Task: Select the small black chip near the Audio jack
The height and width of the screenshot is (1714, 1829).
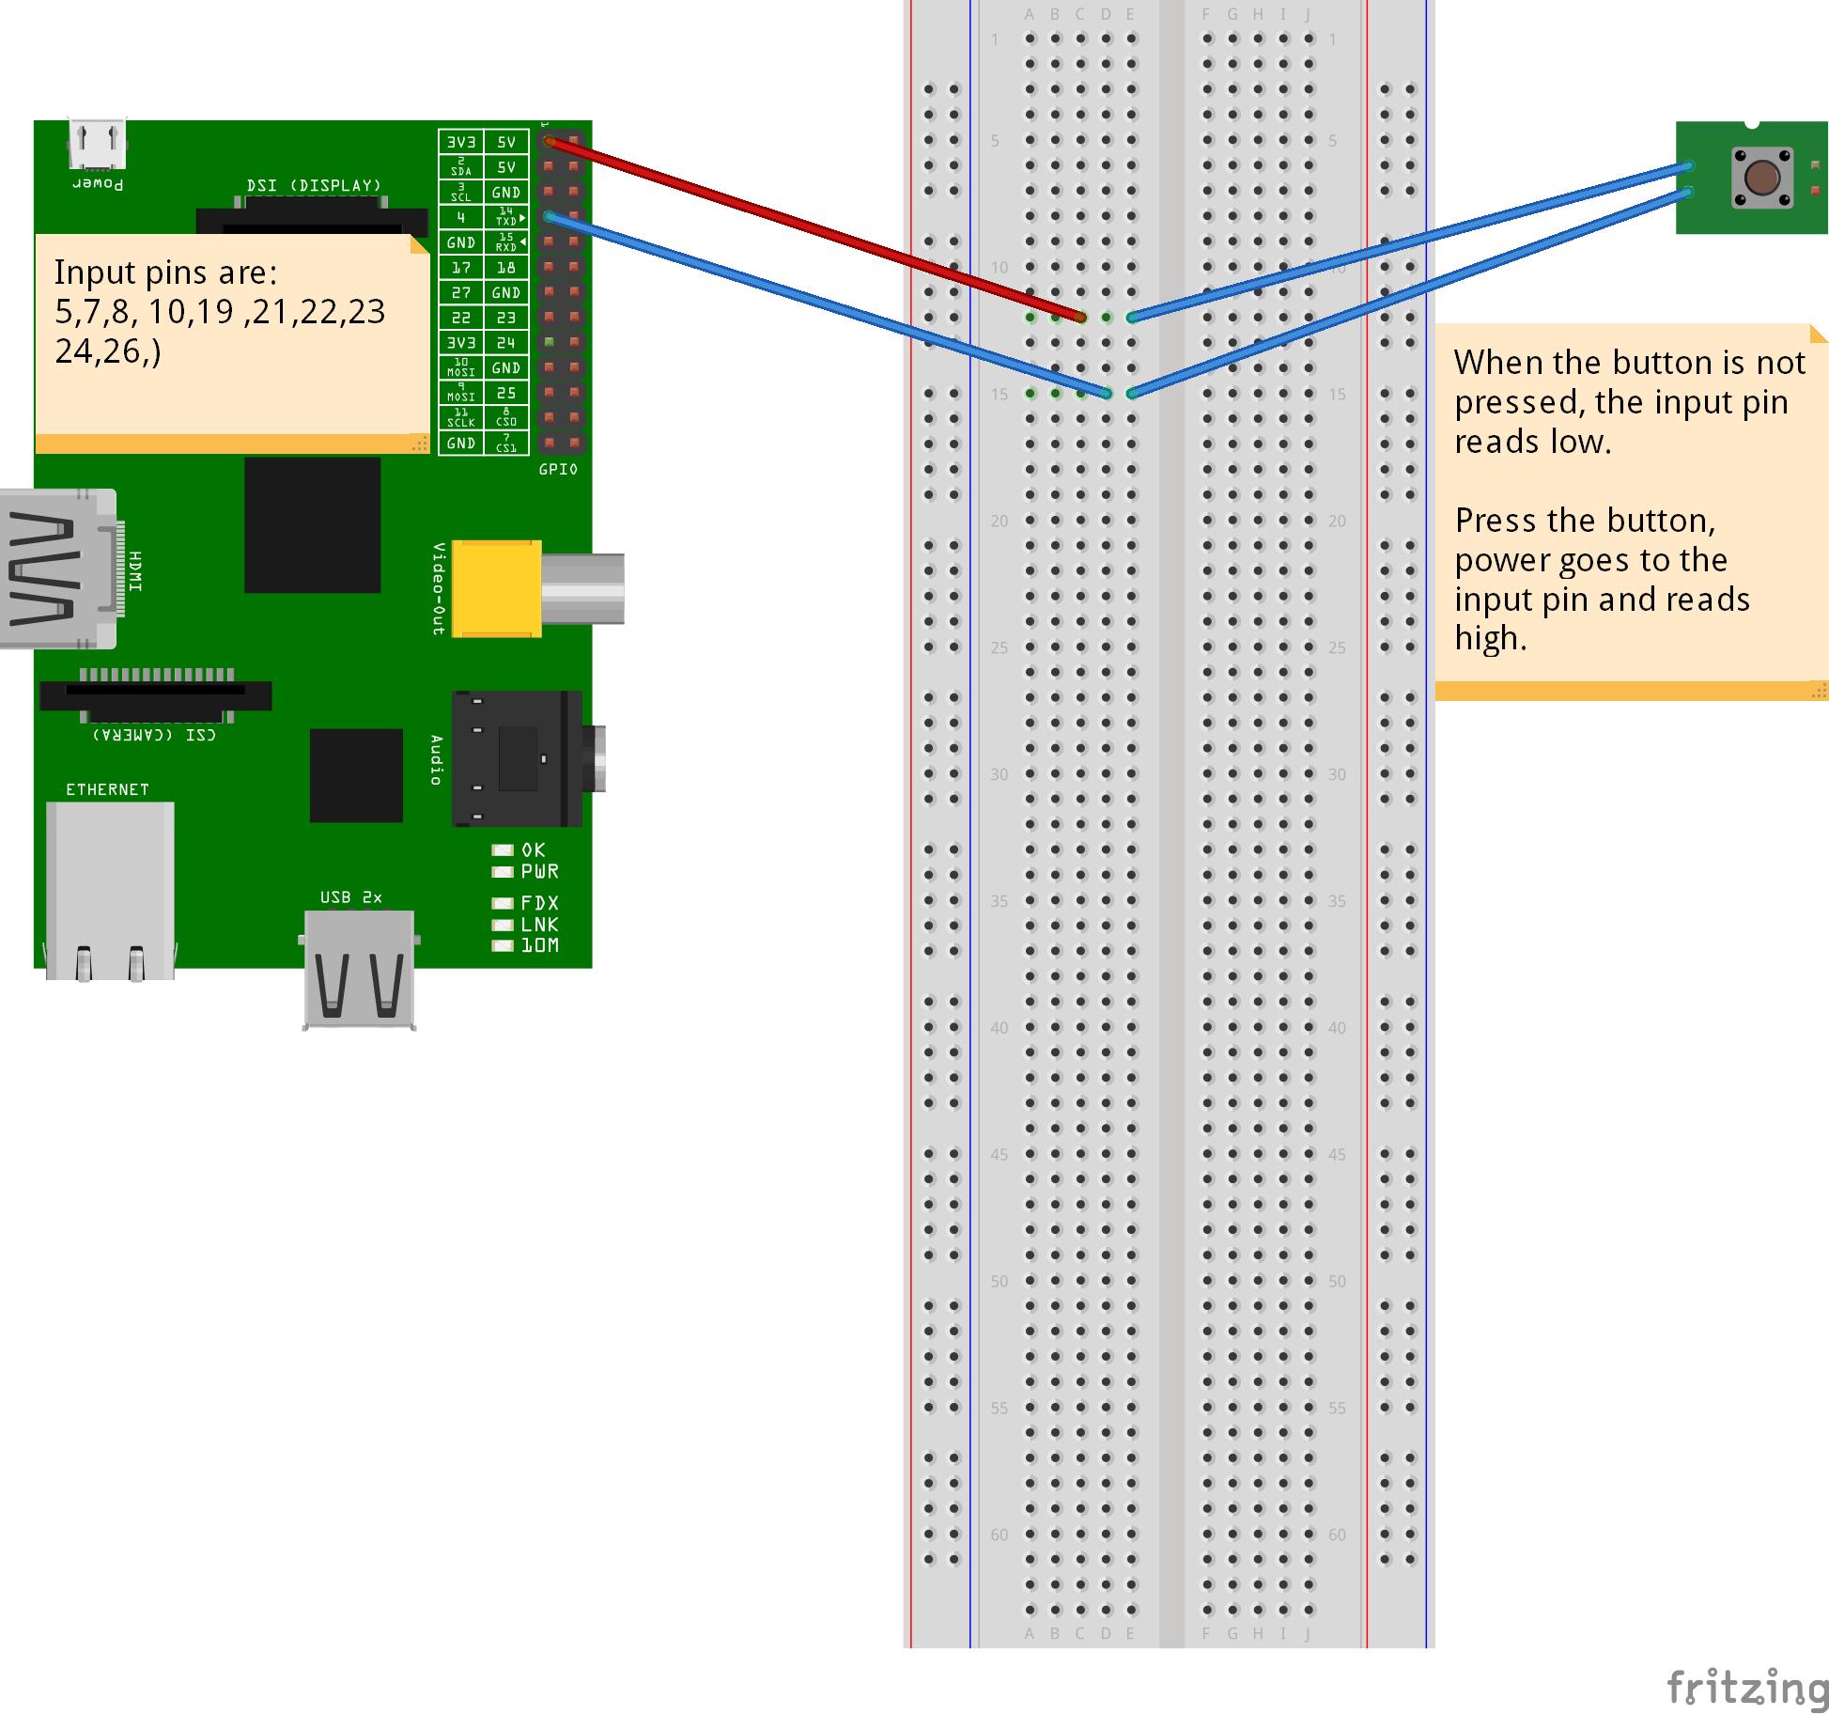Action: point(356,775)
